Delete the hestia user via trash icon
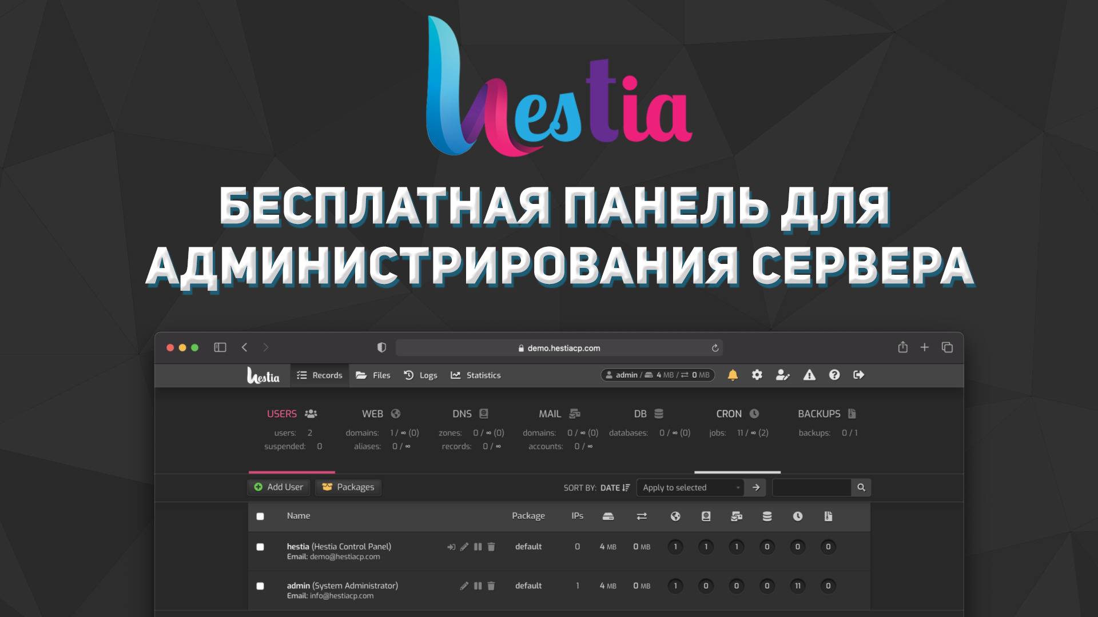This screenshot has width=1098, height=617. (x=491, y=547)
